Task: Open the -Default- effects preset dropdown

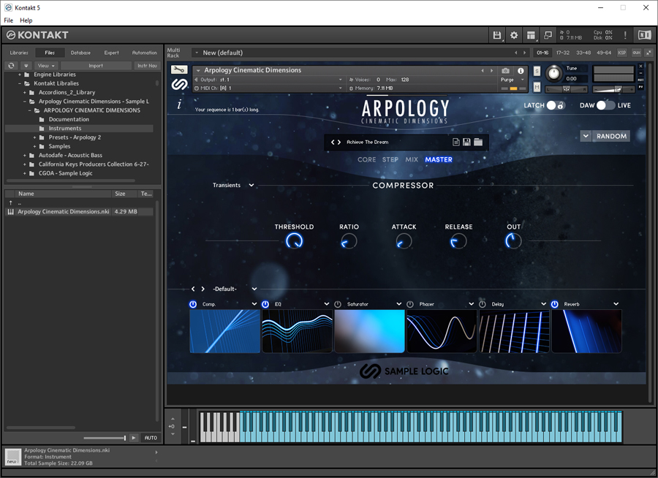Action: point(235,289)
